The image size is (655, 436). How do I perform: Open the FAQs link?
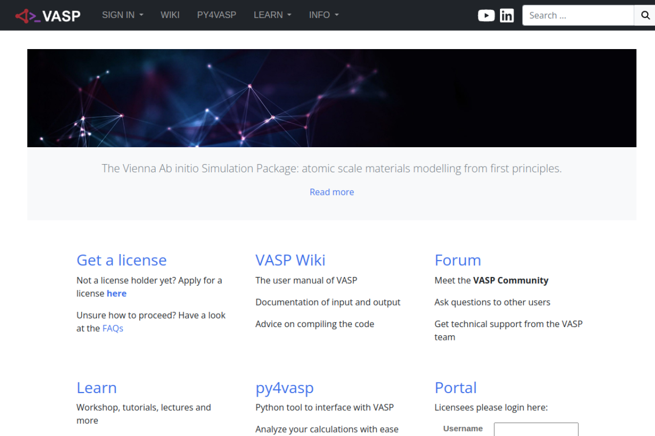[x=113, y=328]
